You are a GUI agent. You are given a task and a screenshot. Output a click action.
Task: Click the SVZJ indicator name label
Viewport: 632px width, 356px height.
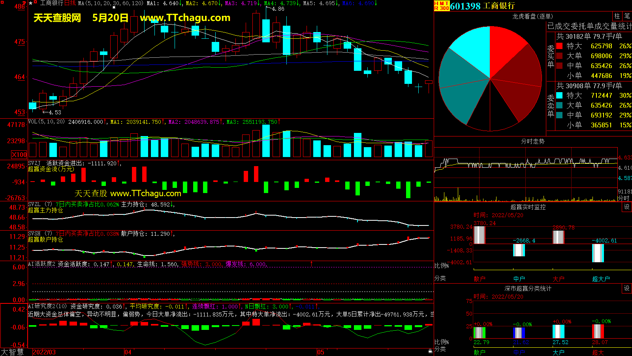(34, 163)
